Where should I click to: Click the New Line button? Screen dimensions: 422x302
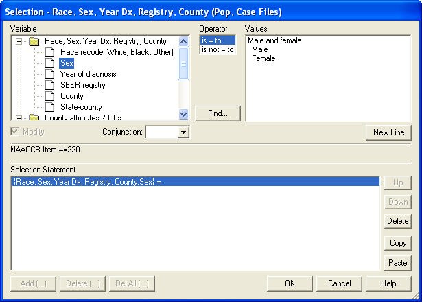[x=388, y=132]
